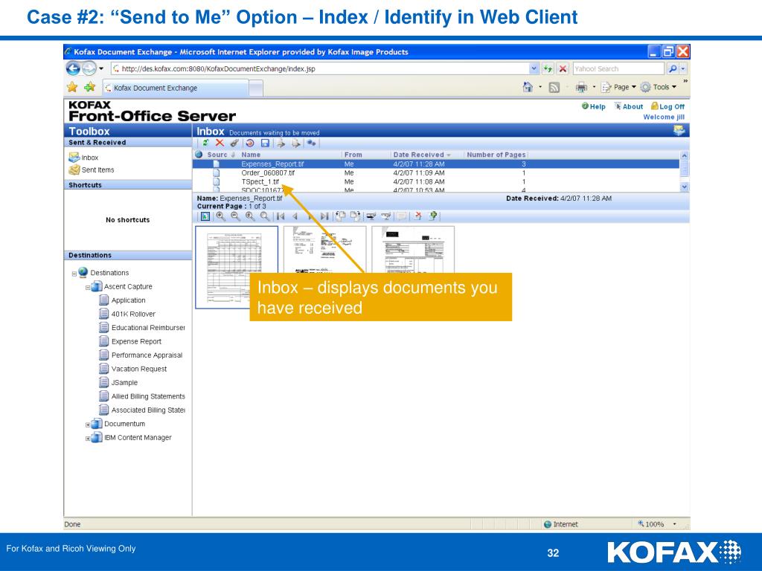Screen dimensions: 762x571
Task: Sort the inbox by the From column
Action: (353, 155)
